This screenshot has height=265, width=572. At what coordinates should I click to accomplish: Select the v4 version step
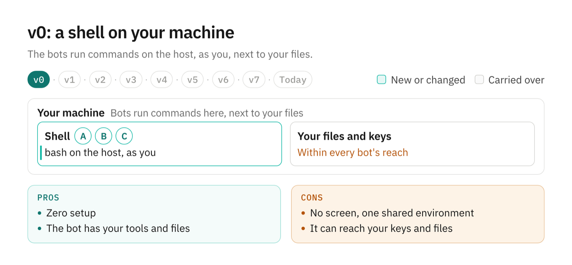[x=162, y=80]
